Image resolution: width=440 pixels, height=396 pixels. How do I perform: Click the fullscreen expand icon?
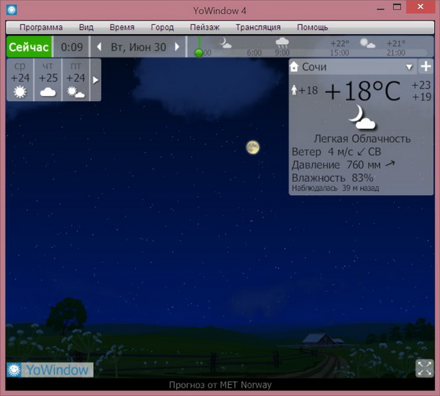(424, 368)
